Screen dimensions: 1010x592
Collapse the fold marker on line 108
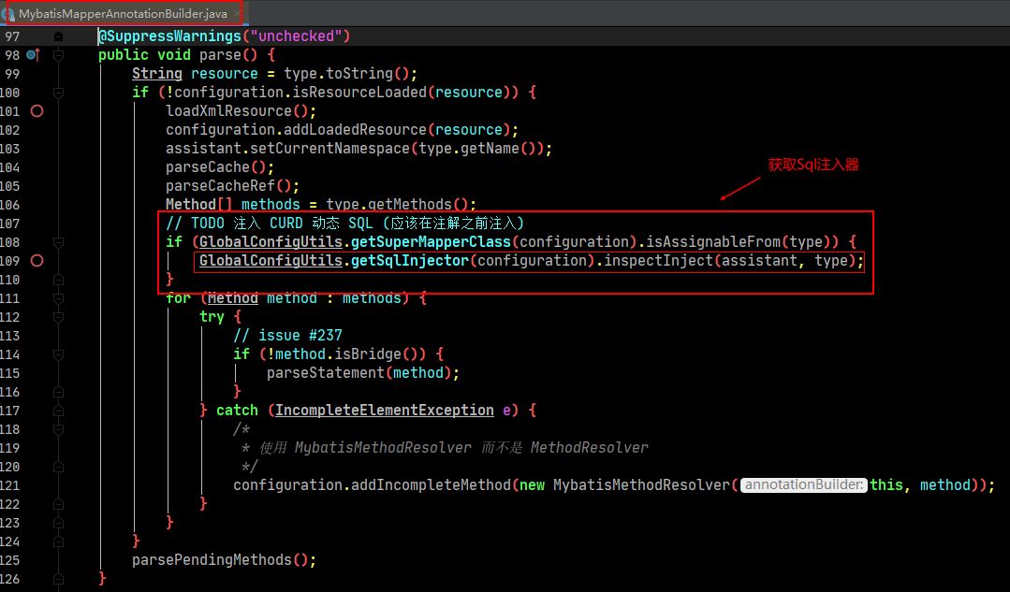59,242
